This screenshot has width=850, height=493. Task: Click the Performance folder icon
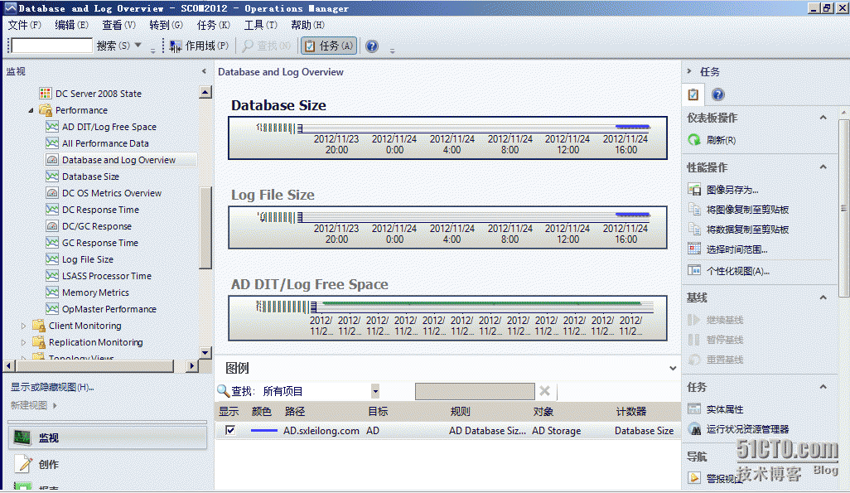tap(46, 110)
